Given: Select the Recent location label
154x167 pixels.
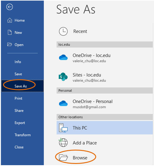Looking at the screenshot, I should (x=80, y=31).
